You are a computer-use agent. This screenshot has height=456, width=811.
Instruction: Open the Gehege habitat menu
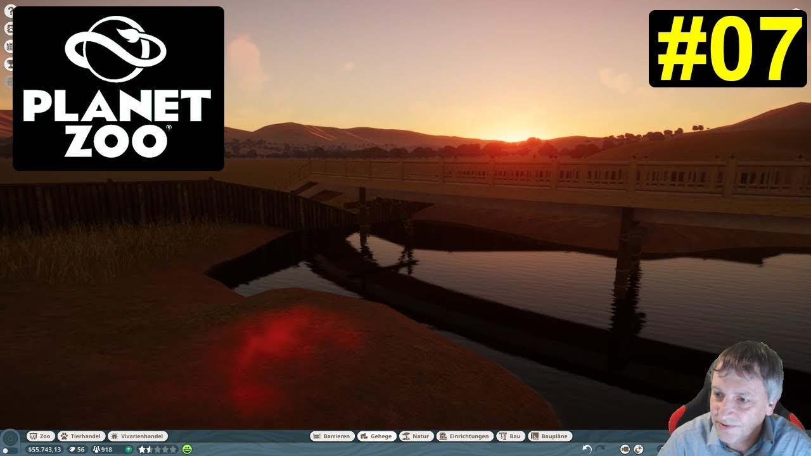click(377, 436)
